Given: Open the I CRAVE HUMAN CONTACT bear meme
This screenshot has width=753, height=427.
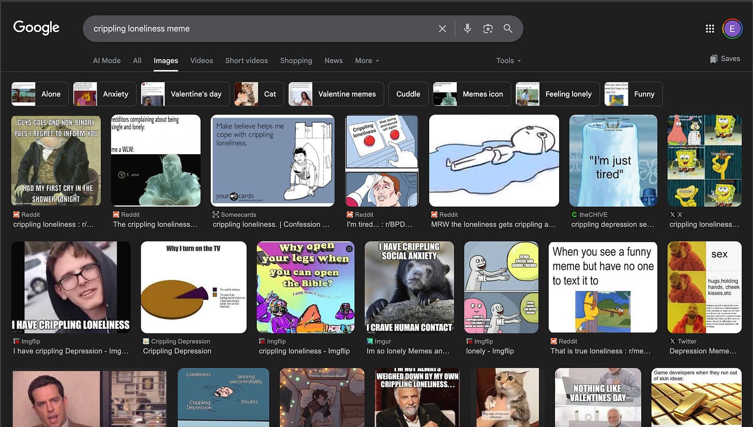Looking at the screenshot, I should (409, 287).
